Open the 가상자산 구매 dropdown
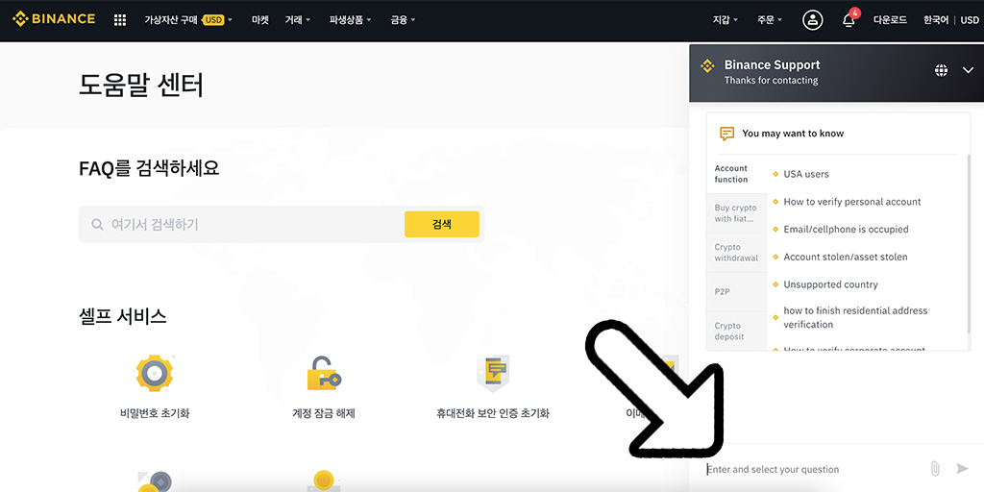 pos(188,20)
